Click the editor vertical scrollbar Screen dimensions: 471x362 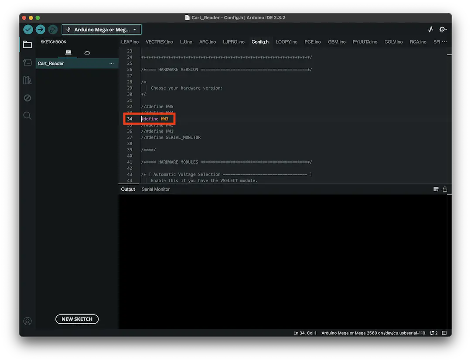tap(449, 115)
